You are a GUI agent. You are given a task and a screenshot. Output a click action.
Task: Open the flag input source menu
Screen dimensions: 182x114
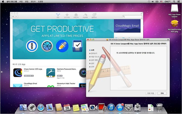click(x=161, y=2)
